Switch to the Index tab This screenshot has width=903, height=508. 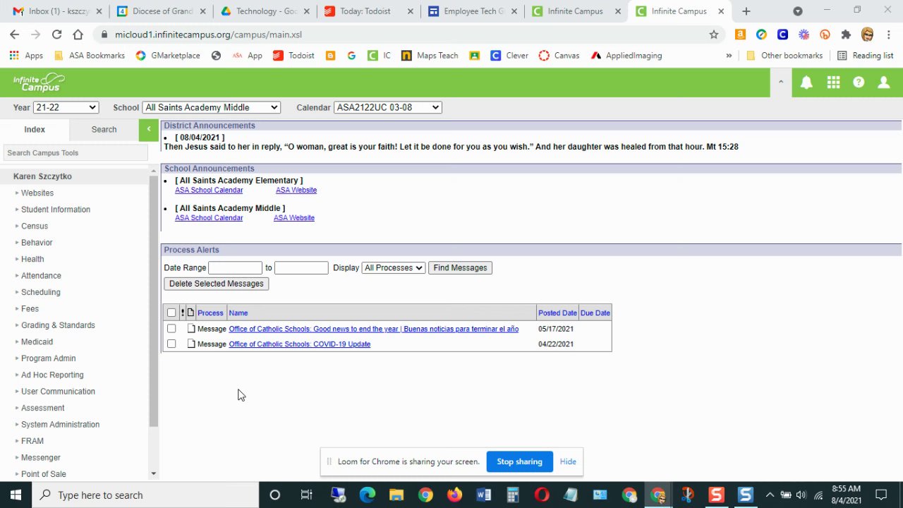tap(35, 129)
